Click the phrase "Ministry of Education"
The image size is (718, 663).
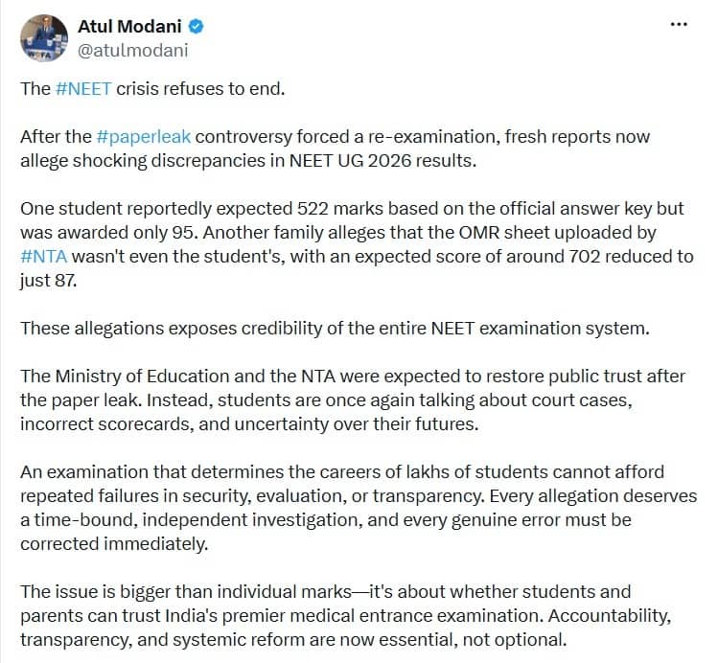pos(142,377)
